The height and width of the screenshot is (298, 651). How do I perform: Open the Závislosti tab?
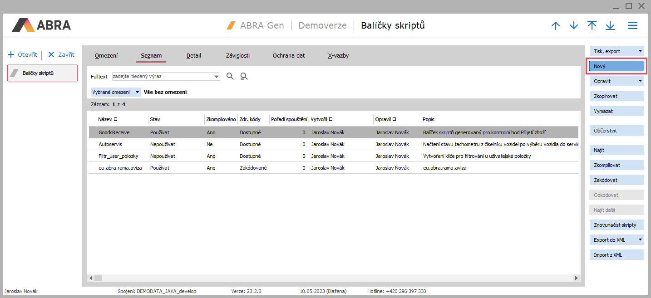tap(237, 56)
